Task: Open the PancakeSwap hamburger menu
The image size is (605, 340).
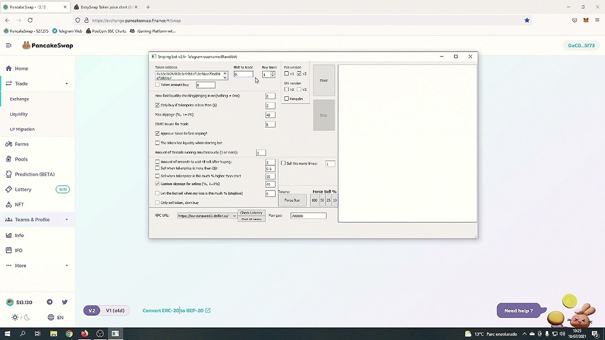Action: (9, 45)
